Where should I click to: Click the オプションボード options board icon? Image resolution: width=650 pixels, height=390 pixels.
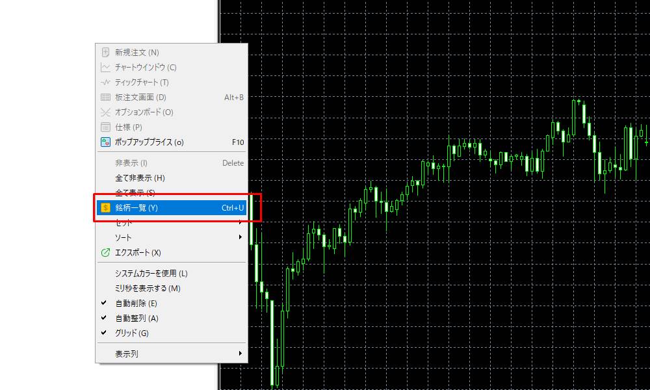tap(105, 112)
